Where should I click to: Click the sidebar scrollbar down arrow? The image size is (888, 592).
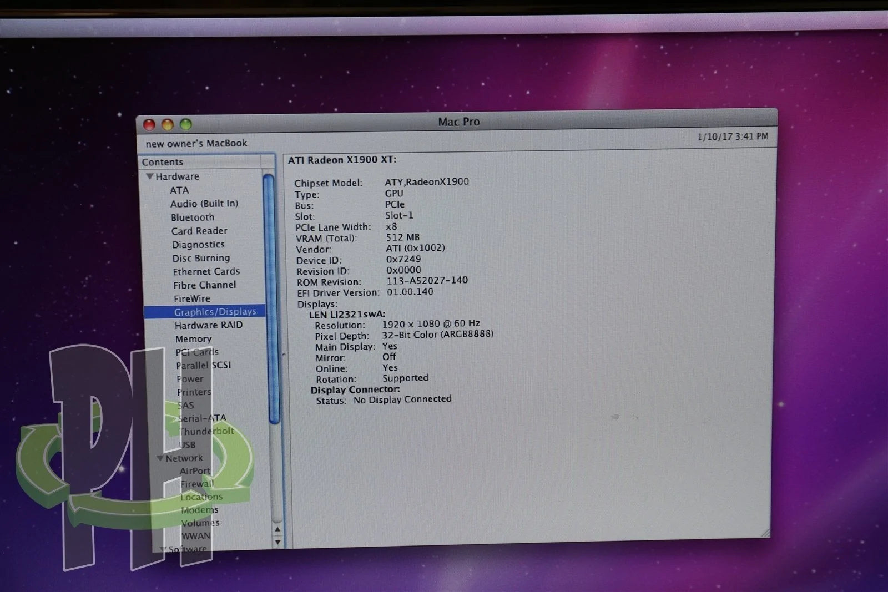click(278, 542)
